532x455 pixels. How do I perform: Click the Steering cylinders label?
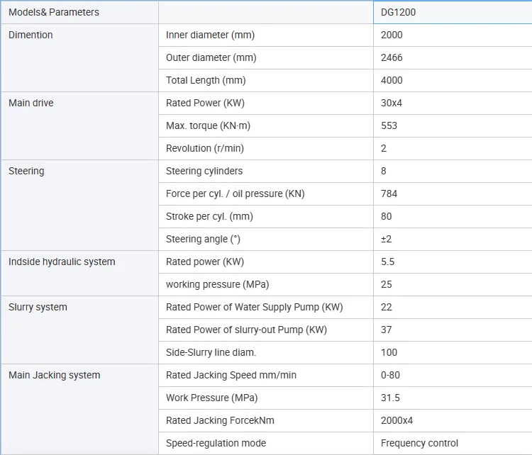coord(204,171)
